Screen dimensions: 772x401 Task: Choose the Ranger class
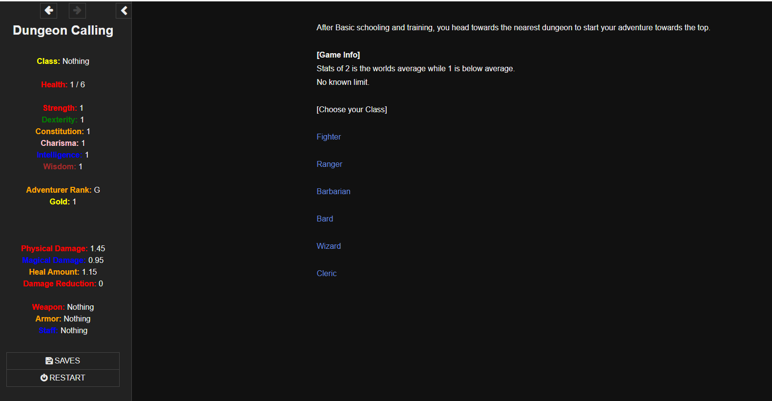(x=329, y=164)
